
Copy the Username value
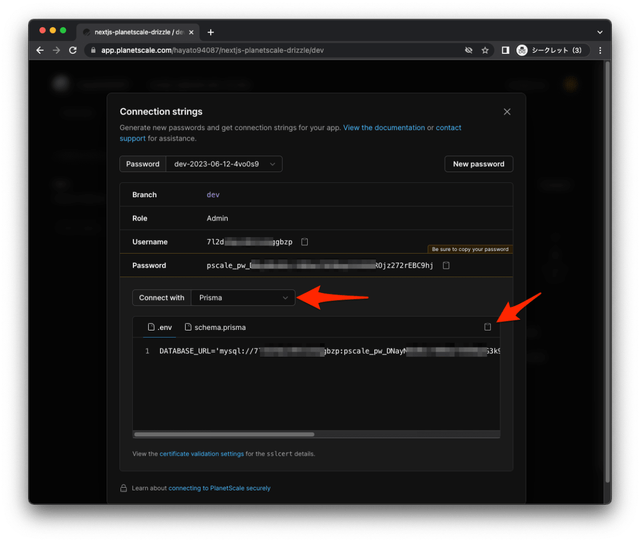[x=305, y=242]
